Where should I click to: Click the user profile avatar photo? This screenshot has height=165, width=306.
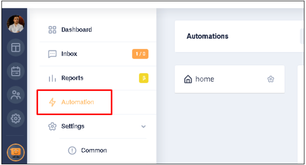(x=16, y=24)
